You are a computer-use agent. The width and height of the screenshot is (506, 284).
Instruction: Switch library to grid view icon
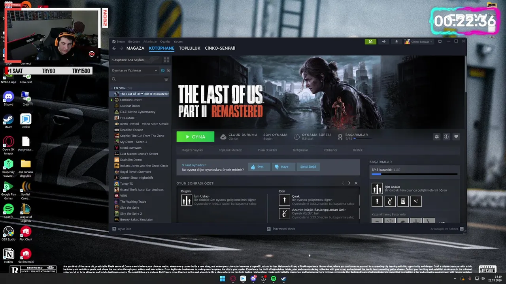click(166, 60)
